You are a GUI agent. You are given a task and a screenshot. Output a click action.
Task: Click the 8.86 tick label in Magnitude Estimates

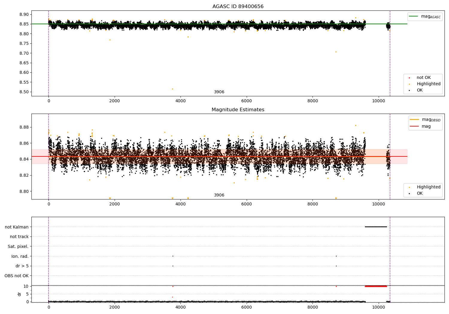[24, 144]
